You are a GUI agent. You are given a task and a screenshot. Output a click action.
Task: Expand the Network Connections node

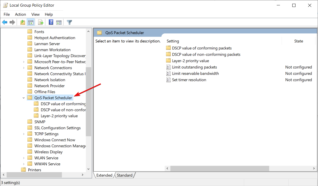click(24, 68)
